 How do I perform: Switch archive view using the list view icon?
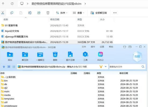(x=14, y=67)
